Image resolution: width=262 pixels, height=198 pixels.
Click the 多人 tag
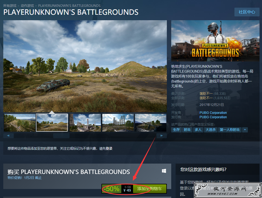coord(198,130)
